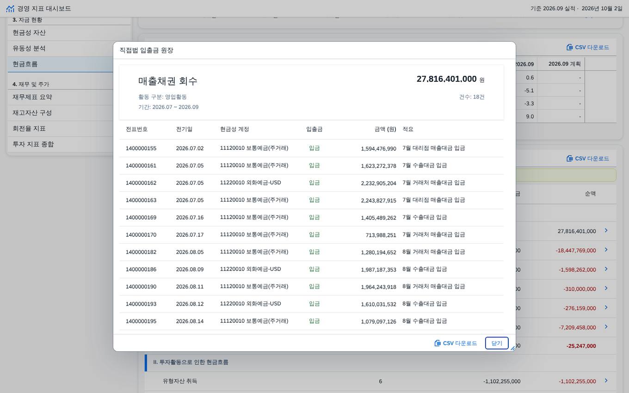
Task: Click the 매출채권 회수 dialog heading
Action: (168, 81)
